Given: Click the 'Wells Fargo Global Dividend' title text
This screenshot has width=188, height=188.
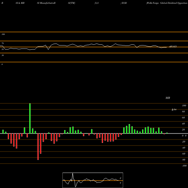Looking at the screenshot, I should coord(162,3).
